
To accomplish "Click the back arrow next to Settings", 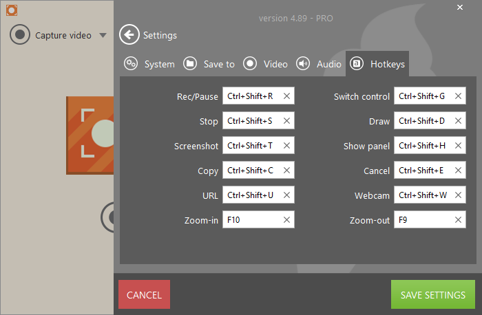I will (129, 34).
